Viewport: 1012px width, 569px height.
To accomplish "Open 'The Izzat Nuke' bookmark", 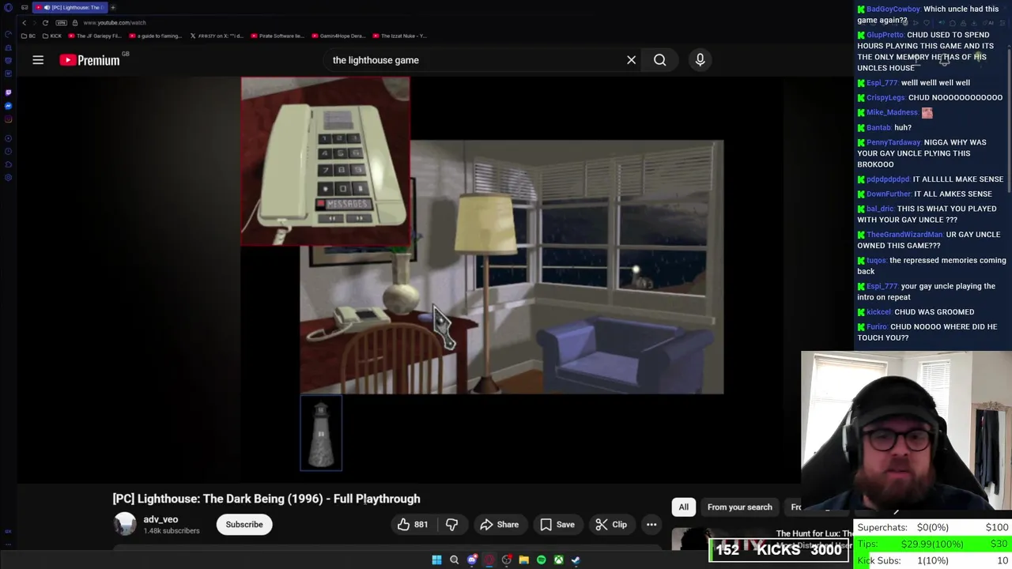I will click(399, 36).
